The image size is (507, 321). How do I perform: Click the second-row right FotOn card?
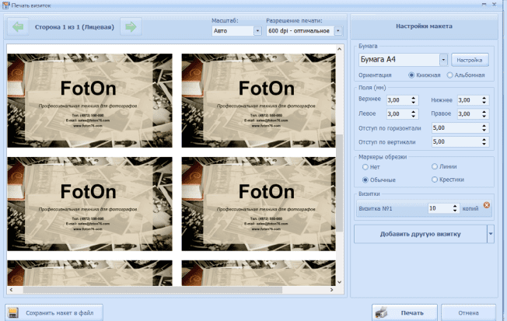259,204
